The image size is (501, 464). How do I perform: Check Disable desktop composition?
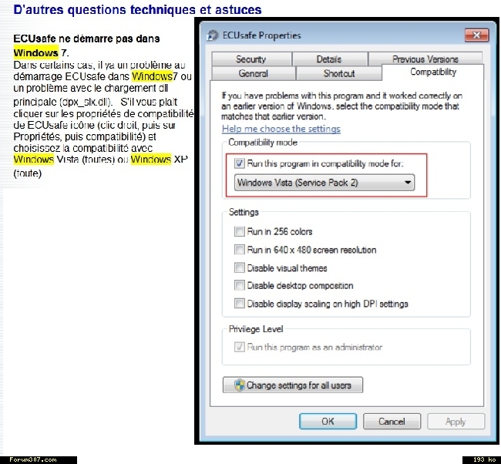tap(239, 285)
